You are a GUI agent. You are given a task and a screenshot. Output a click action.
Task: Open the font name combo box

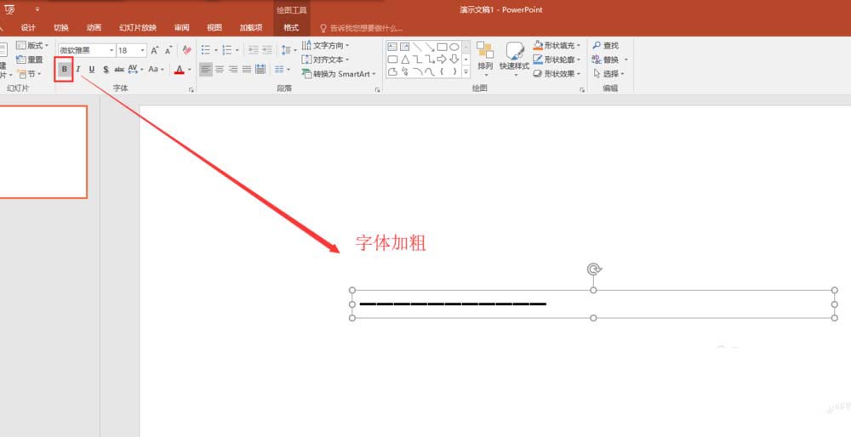point(86,50)
